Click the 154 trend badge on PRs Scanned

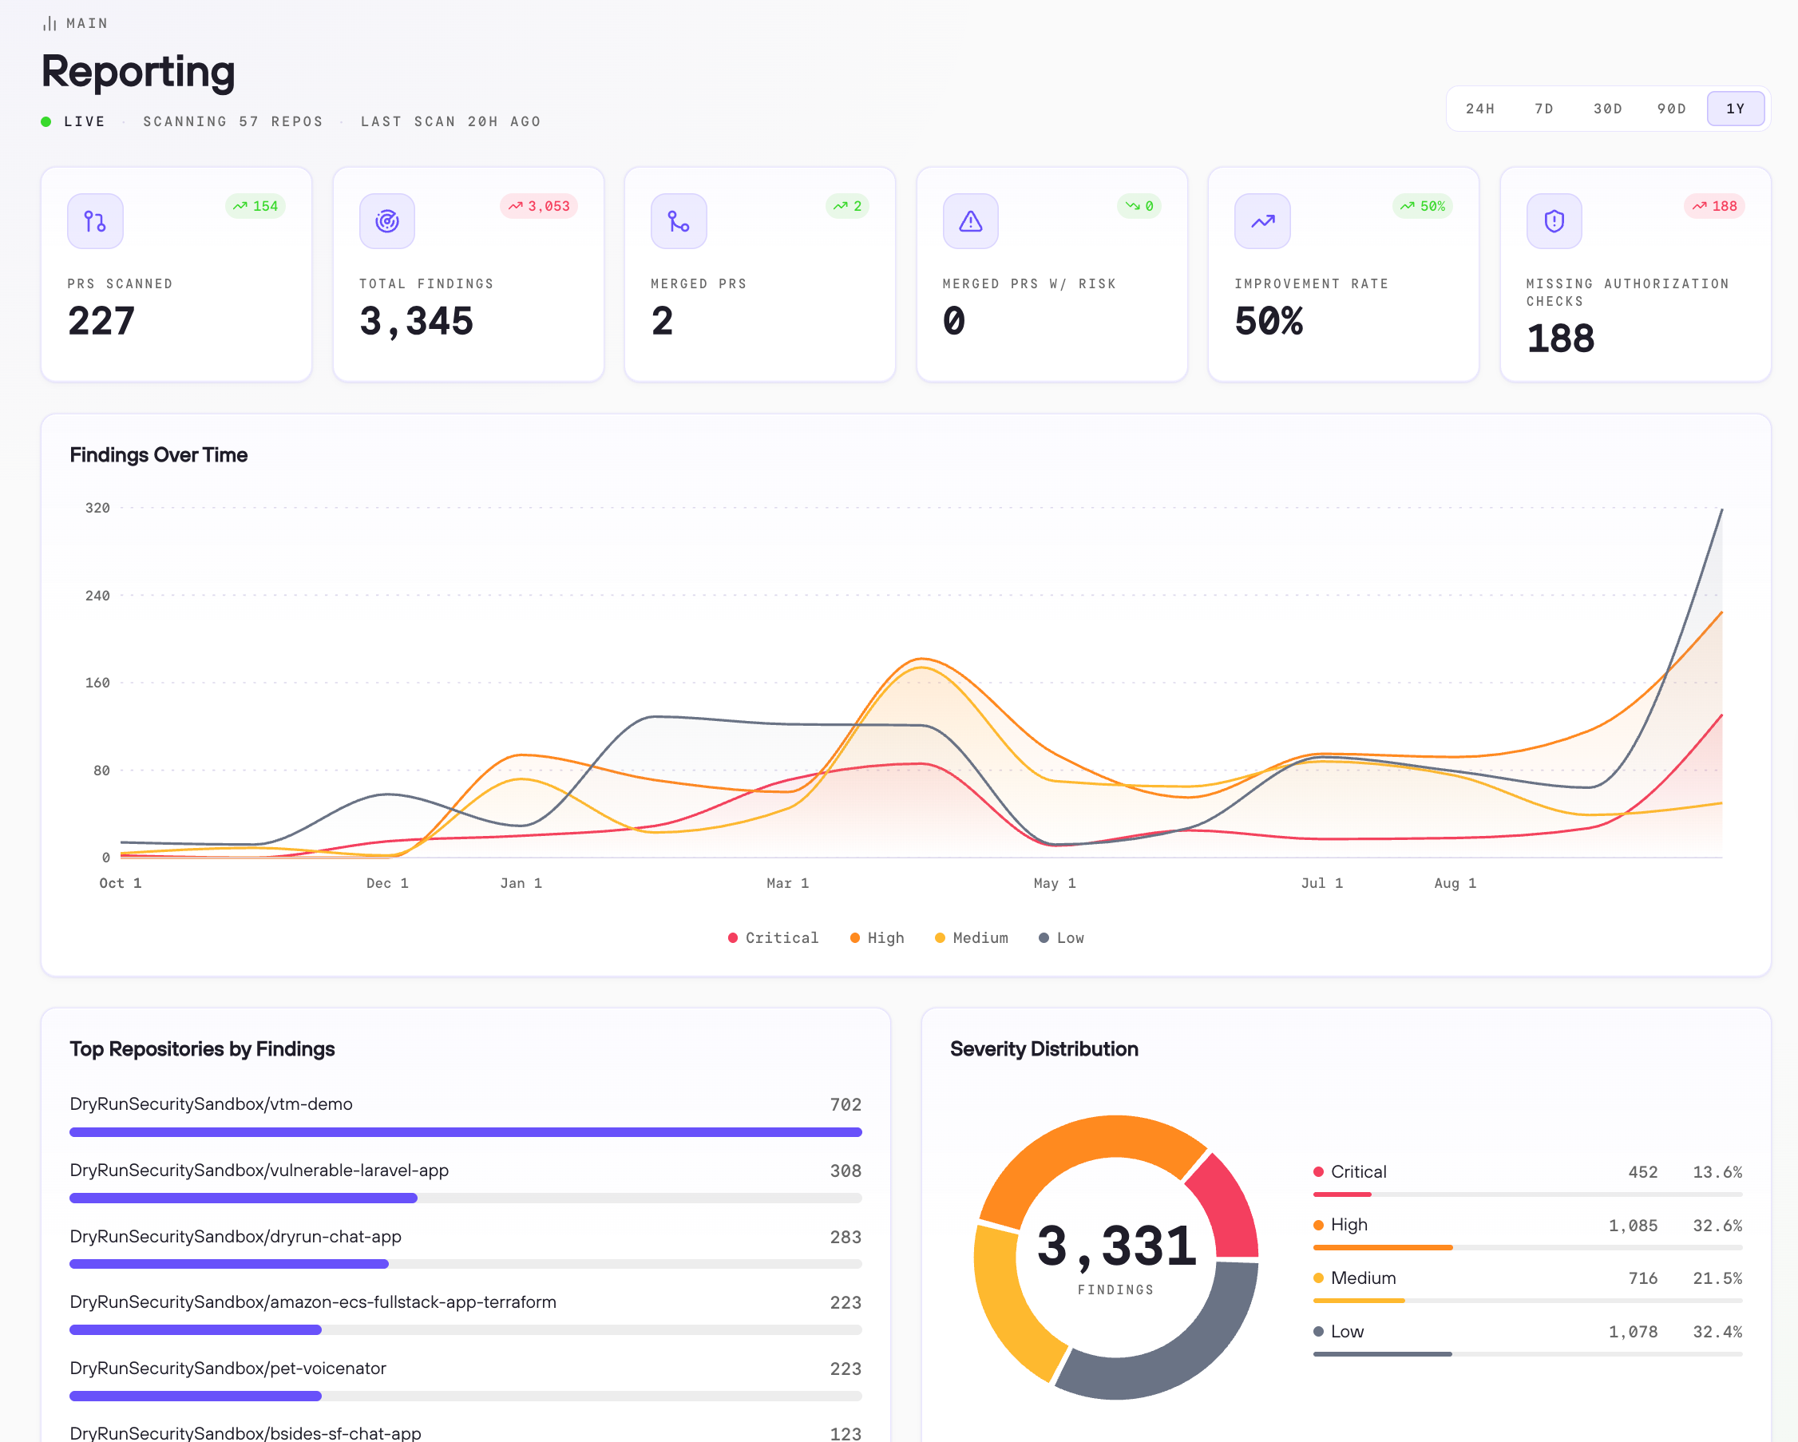pyautogui.click(x=255, y=206)
